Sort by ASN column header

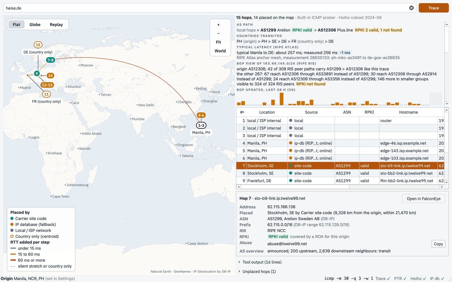coord(347,112)
